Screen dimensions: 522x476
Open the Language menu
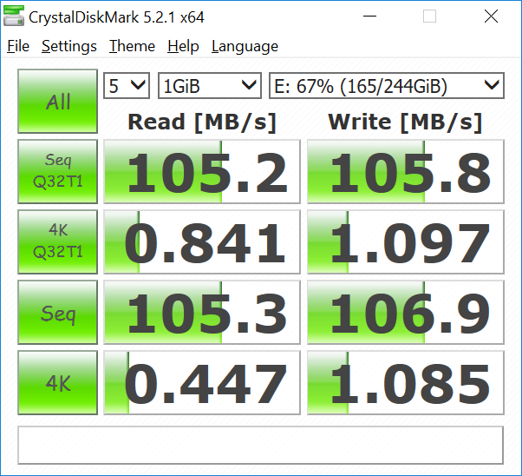click(x=245, y=47)
